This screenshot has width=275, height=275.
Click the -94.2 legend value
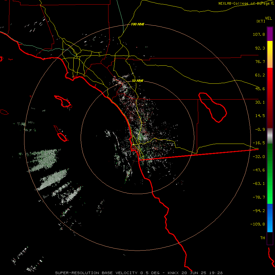(x=259, y=211)
